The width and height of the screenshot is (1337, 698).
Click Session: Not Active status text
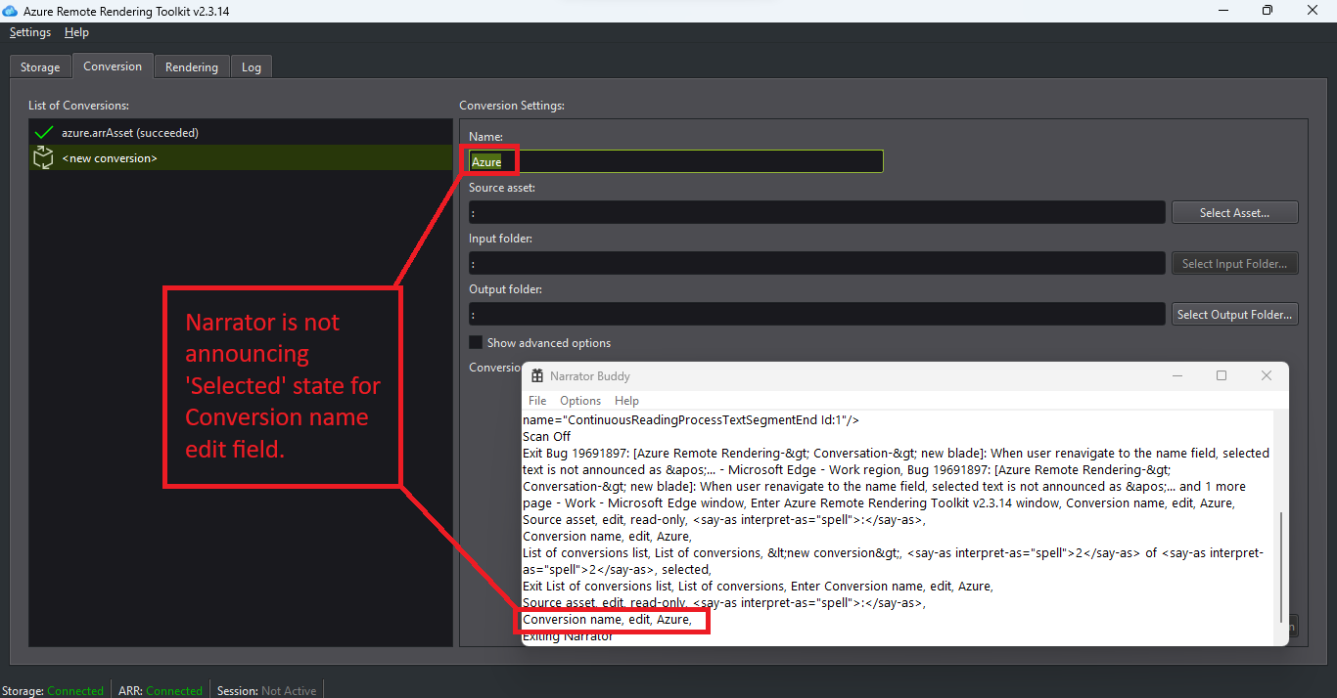pos(267,690)
